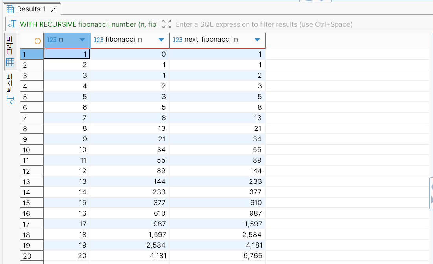Close the Results 1 tab

(x=54, y=9)
